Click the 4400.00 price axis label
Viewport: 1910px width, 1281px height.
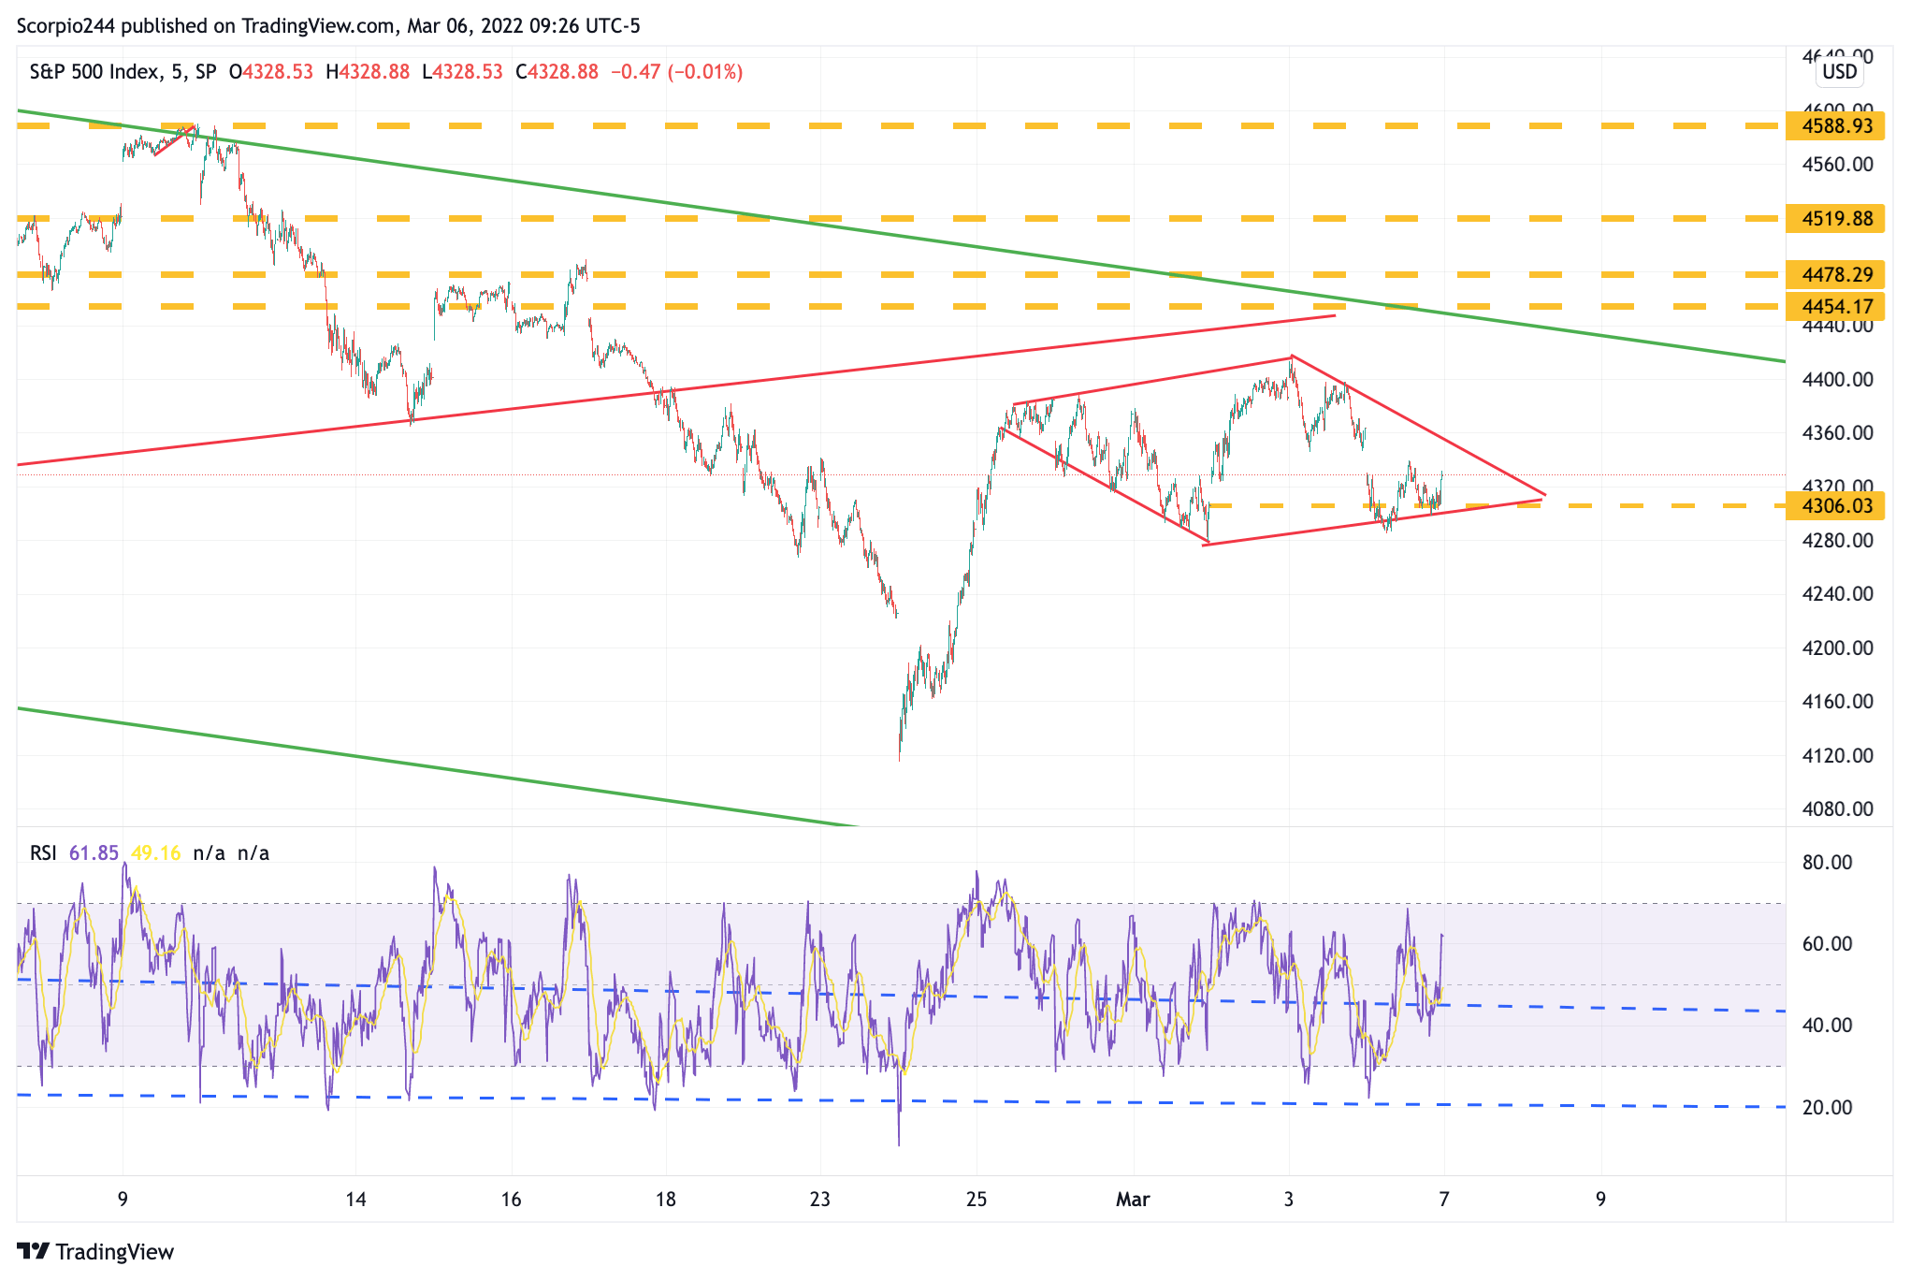pyautogui.click(x=1837, y=379)
